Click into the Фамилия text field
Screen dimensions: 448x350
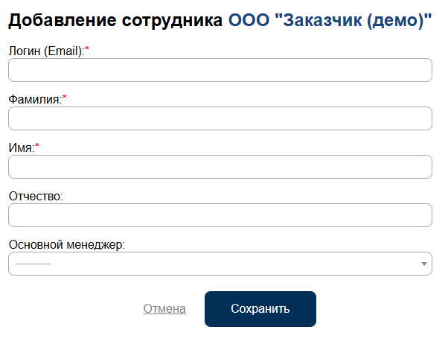[x=220, y=118]
